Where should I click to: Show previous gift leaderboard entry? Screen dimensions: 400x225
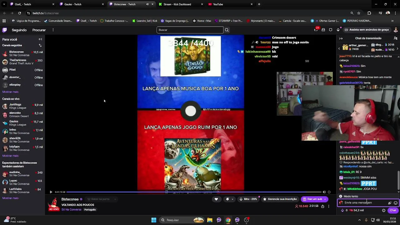(x=339, y=49)
